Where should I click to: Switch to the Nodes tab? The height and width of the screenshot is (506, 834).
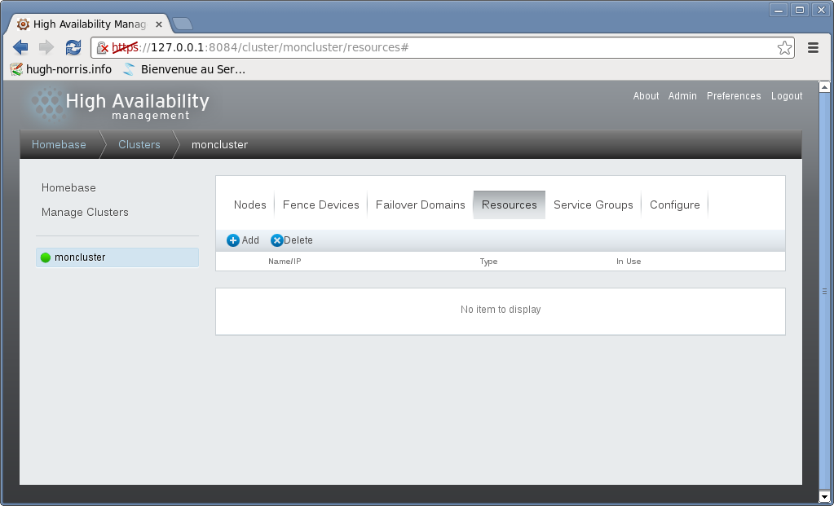[249, 205]
